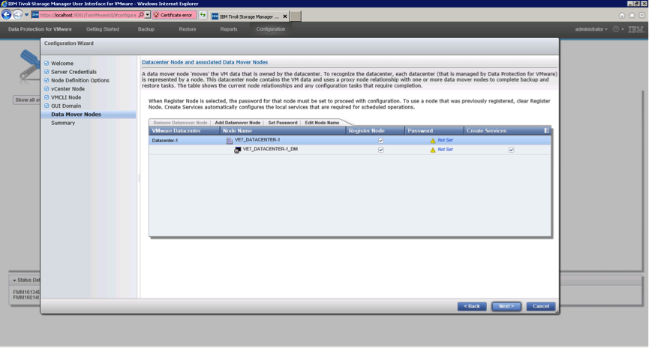Image resolution: width=649 pixels, height=348 pixels.
Task: Open the Configuration tab
Action: coord(271,29)
